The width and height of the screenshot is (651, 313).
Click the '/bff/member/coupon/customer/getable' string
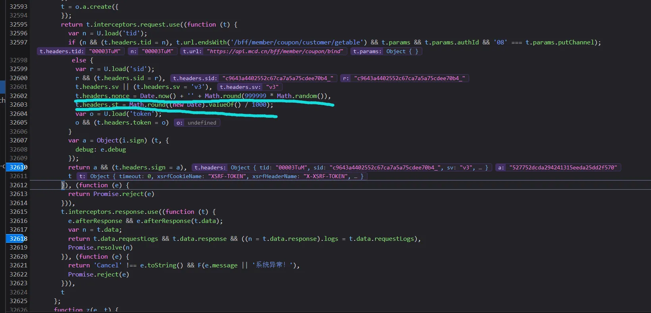[x=298, y=42]
